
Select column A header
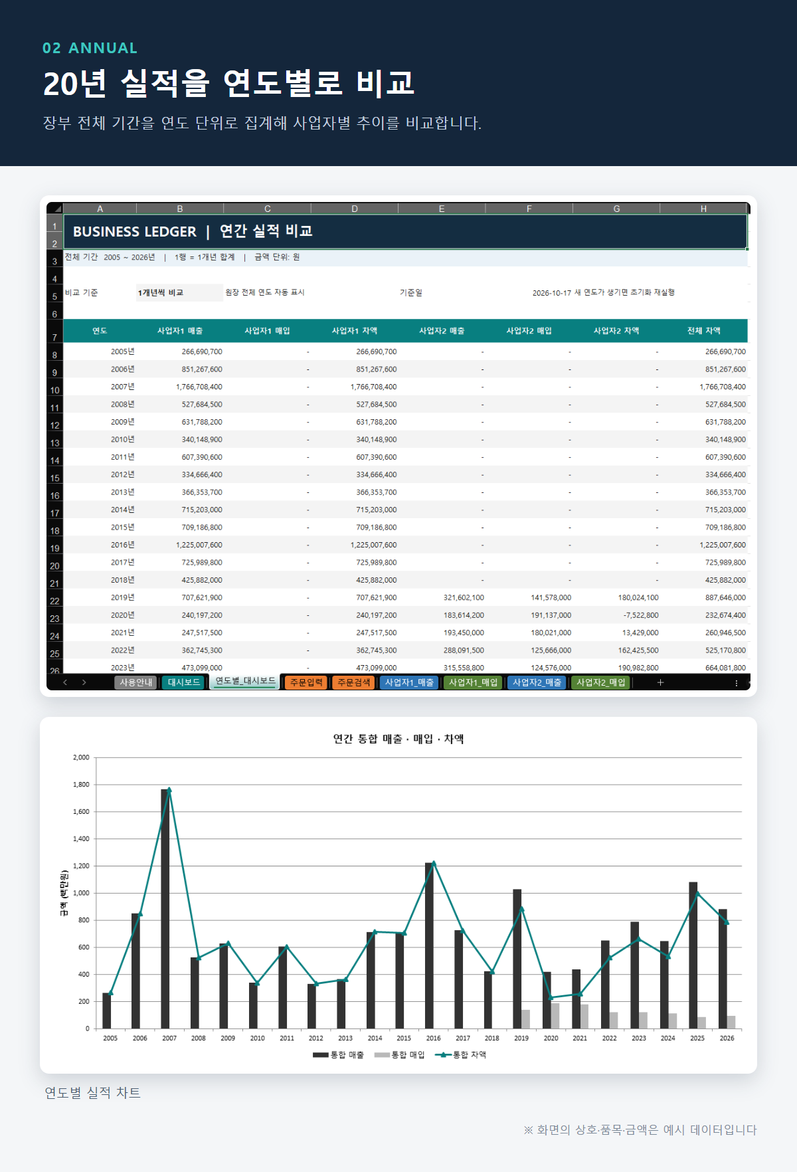[x=100, y=209]
